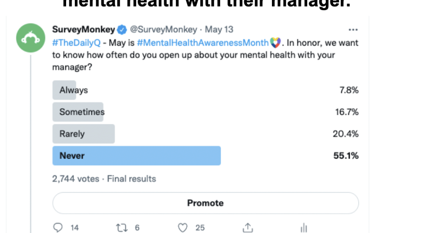Click the blue verified badge

coord(122,30)
